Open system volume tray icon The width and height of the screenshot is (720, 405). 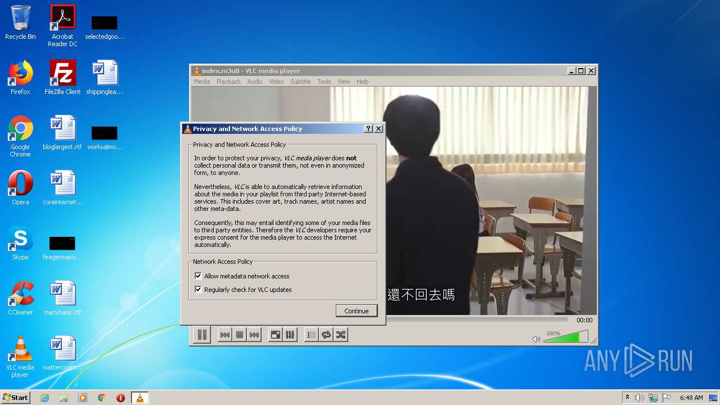[x=640, y=398]
